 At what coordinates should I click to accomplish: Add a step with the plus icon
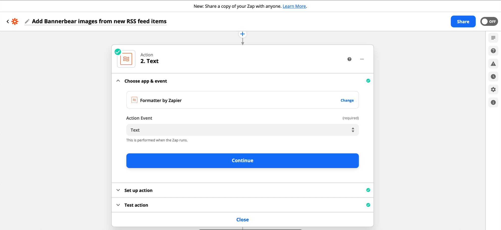coord(242,34)
